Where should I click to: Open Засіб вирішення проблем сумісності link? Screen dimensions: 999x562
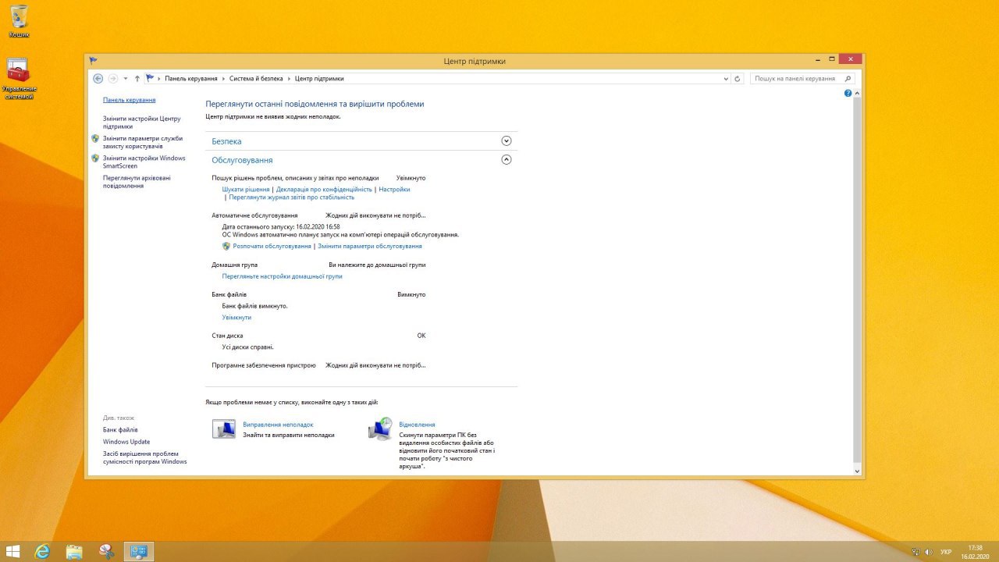pyautogui.click(x=144, y=457)
